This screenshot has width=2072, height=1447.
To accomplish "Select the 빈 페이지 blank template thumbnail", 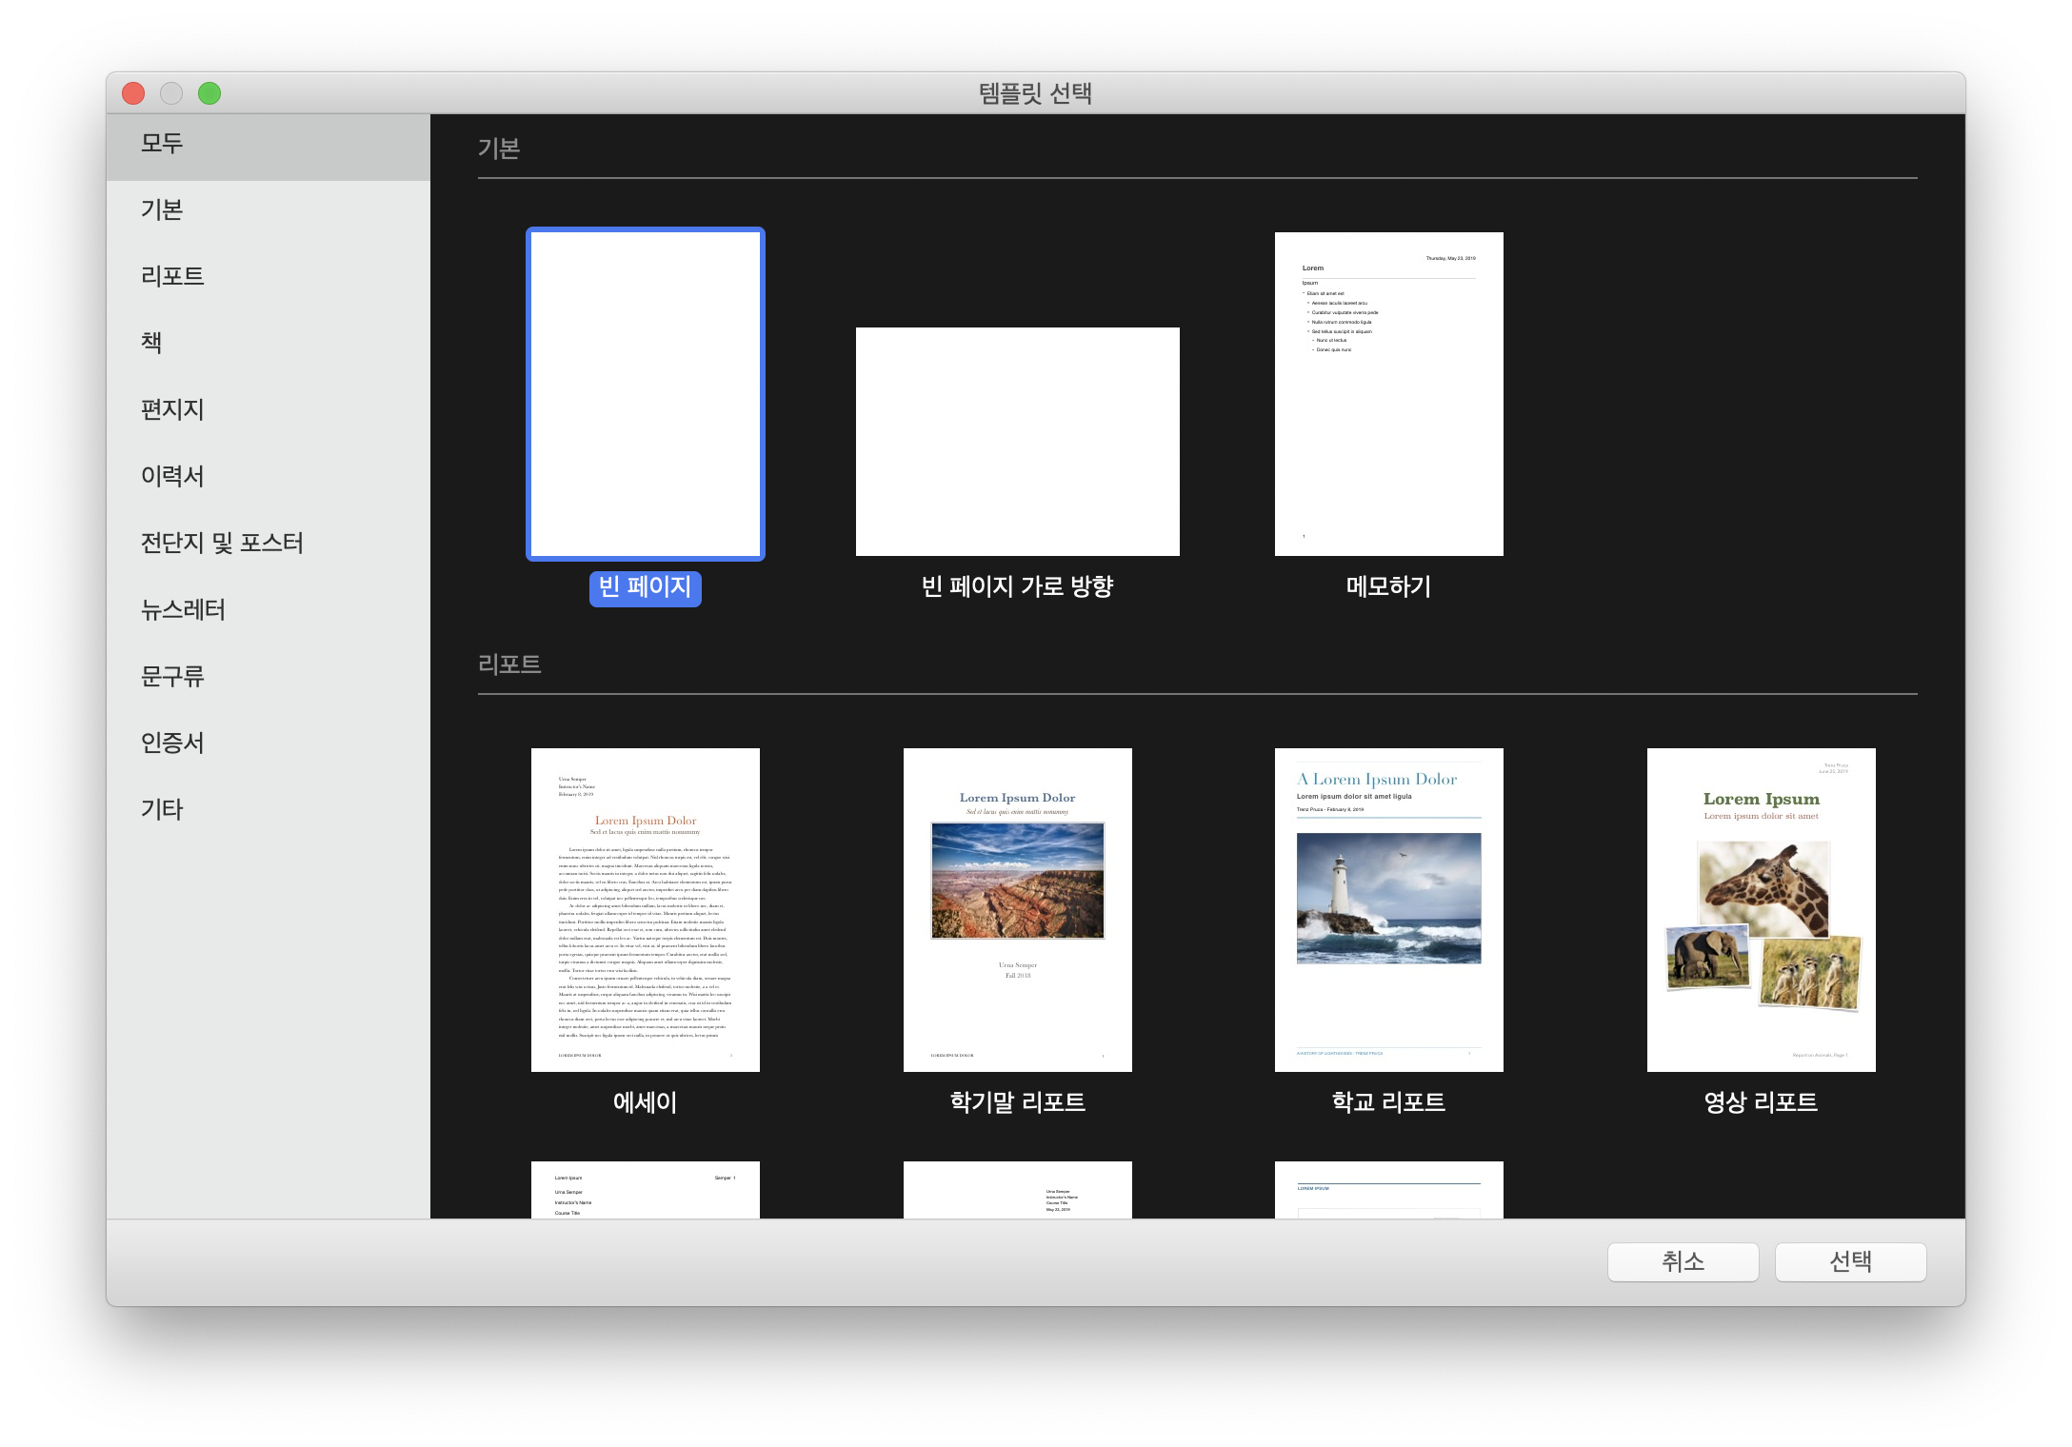I will tap(645, 393).
